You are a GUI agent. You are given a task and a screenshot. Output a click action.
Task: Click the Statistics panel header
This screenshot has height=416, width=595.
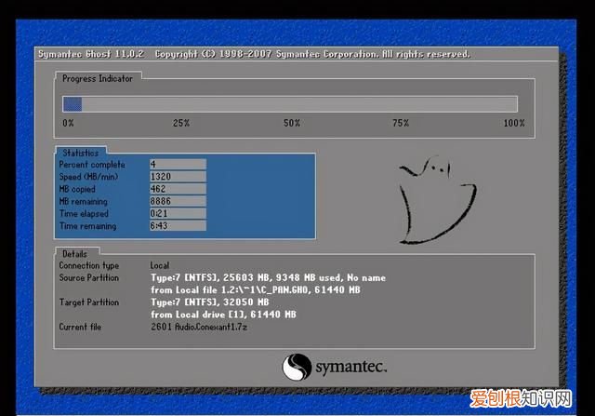[x=80, y=152]
